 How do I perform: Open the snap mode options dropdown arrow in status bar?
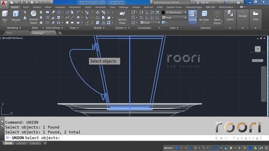click(x=186, y=148)
